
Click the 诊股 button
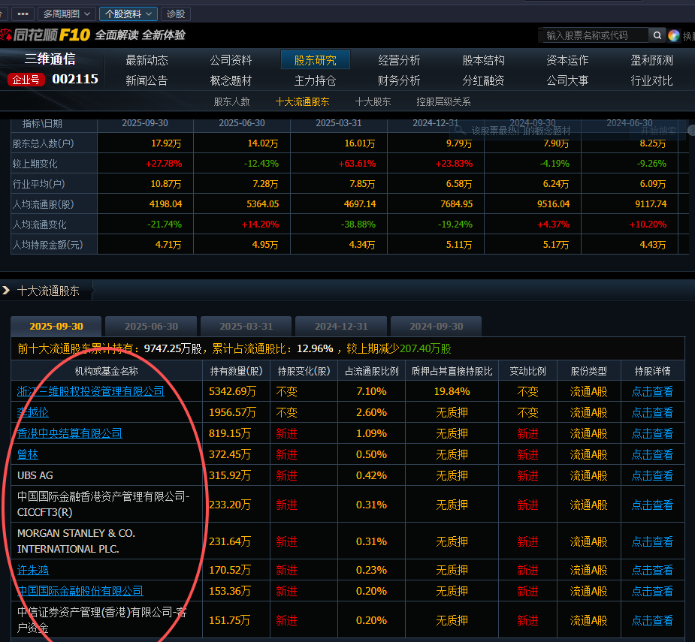[176, 14]
